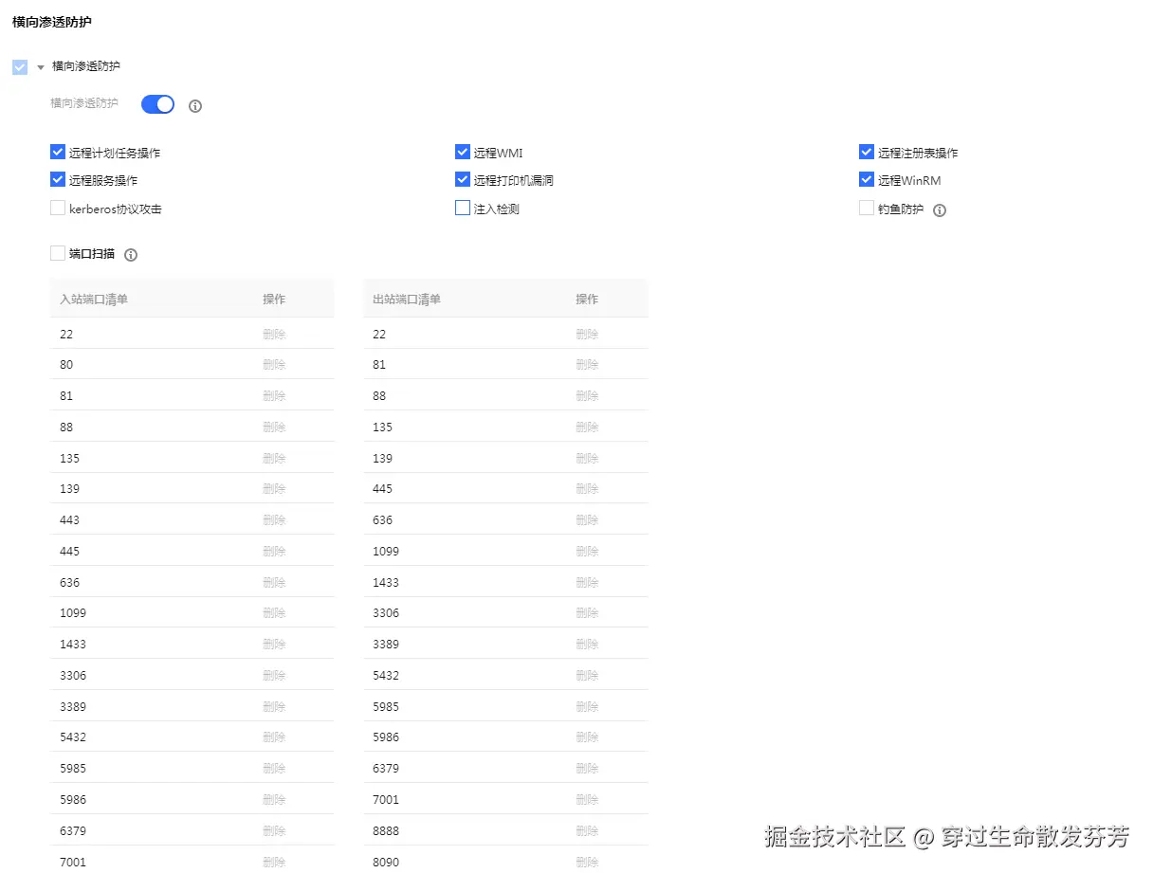The width and height of the screenshot is (1153, 873).
Task: Delete outbound port 22 row
Action: (587, 334)
